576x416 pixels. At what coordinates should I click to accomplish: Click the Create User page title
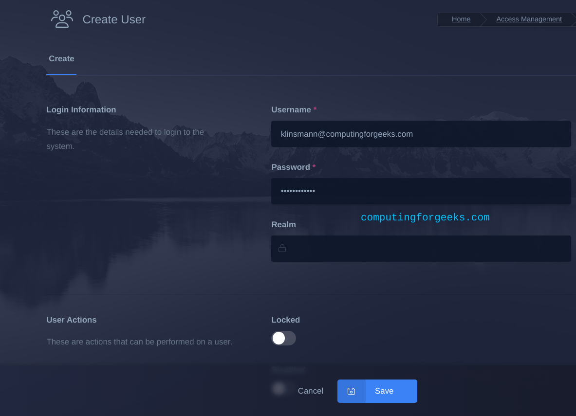pos(113,19)
